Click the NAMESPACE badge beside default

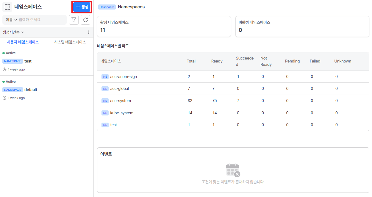tap(13, 90)
